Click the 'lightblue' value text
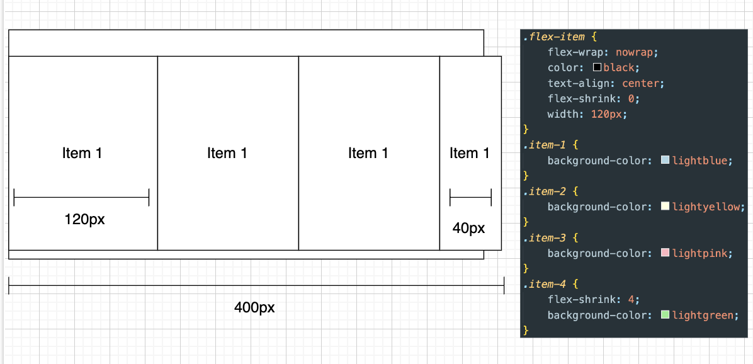Viewport: 753px width, 364px height. click(x=699, y=161)
